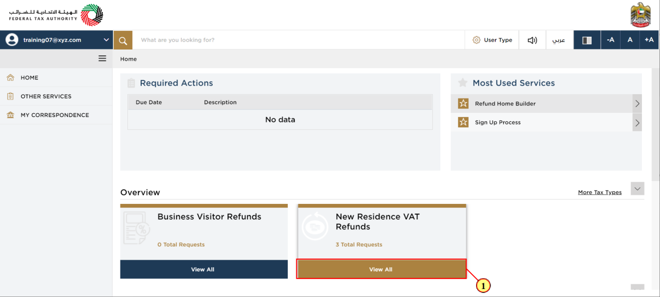Click the gear icon in User Type

[477, 40]
